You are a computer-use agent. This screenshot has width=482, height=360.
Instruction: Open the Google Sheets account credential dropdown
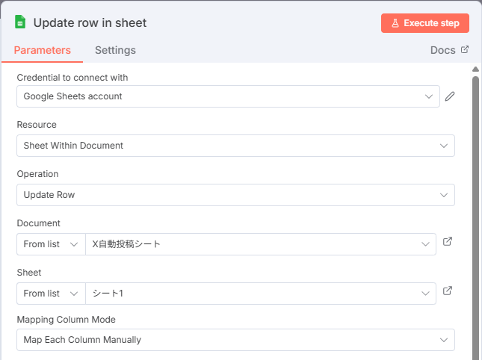click(228, 96)
